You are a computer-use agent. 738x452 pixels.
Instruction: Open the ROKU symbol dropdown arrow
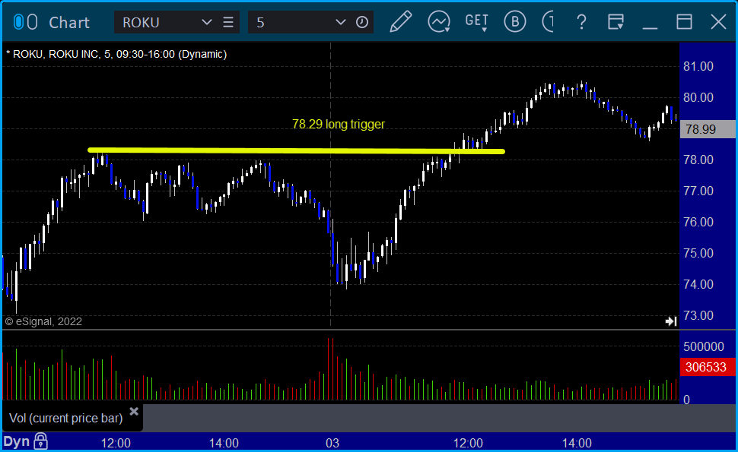tap(206, 22)
